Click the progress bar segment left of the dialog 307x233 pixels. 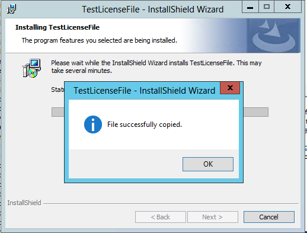(58, 112)
